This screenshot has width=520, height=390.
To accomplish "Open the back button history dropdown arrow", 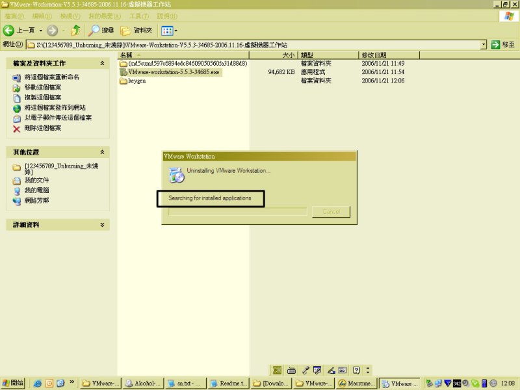I will (41, 31).
